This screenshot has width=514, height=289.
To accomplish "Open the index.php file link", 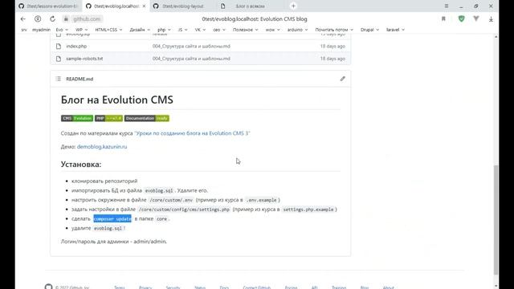I will [x=76, y=47].
